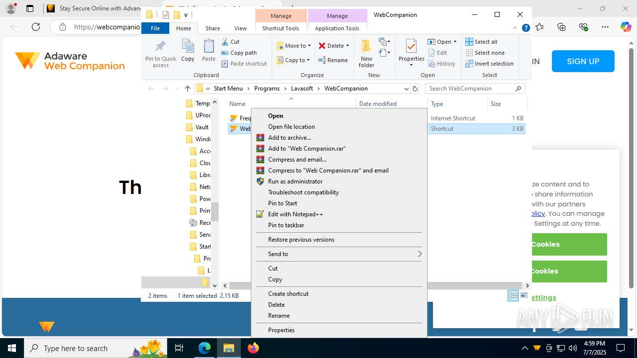Click horizontal scrollbar right arrow
The width and height of the screenshot is (637, 358).
527,285
